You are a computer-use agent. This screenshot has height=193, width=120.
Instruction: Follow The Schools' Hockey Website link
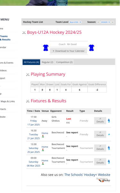(87, 175)
